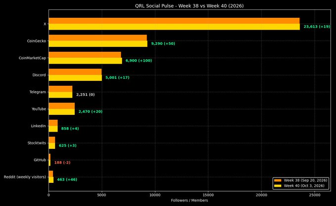336x206 pixels.
Task: Click the value '2,251 (0)'
Action: pos(85,94)
